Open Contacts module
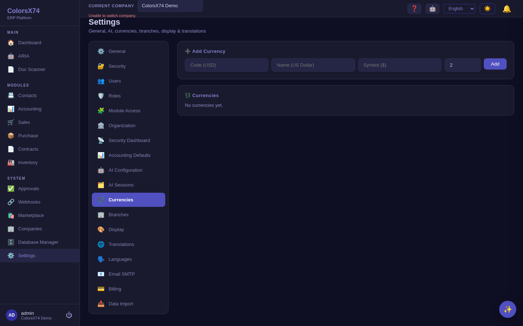Image resolution: width=523 pixels, height=326 pixels. 40,96
